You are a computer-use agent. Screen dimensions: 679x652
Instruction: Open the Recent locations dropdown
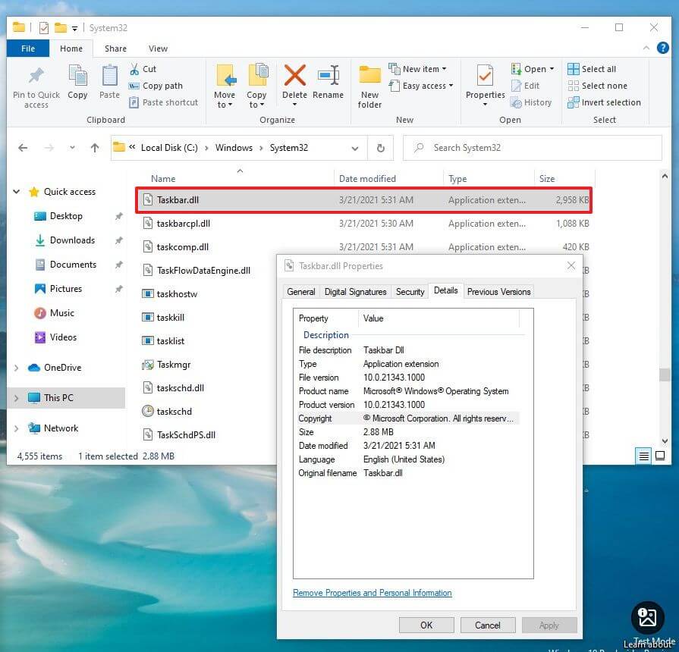click(72, 148)
